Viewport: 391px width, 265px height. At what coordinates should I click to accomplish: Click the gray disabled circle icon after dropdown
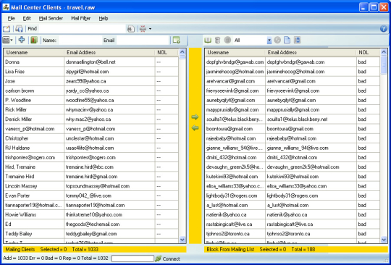(x=277, y=40)
